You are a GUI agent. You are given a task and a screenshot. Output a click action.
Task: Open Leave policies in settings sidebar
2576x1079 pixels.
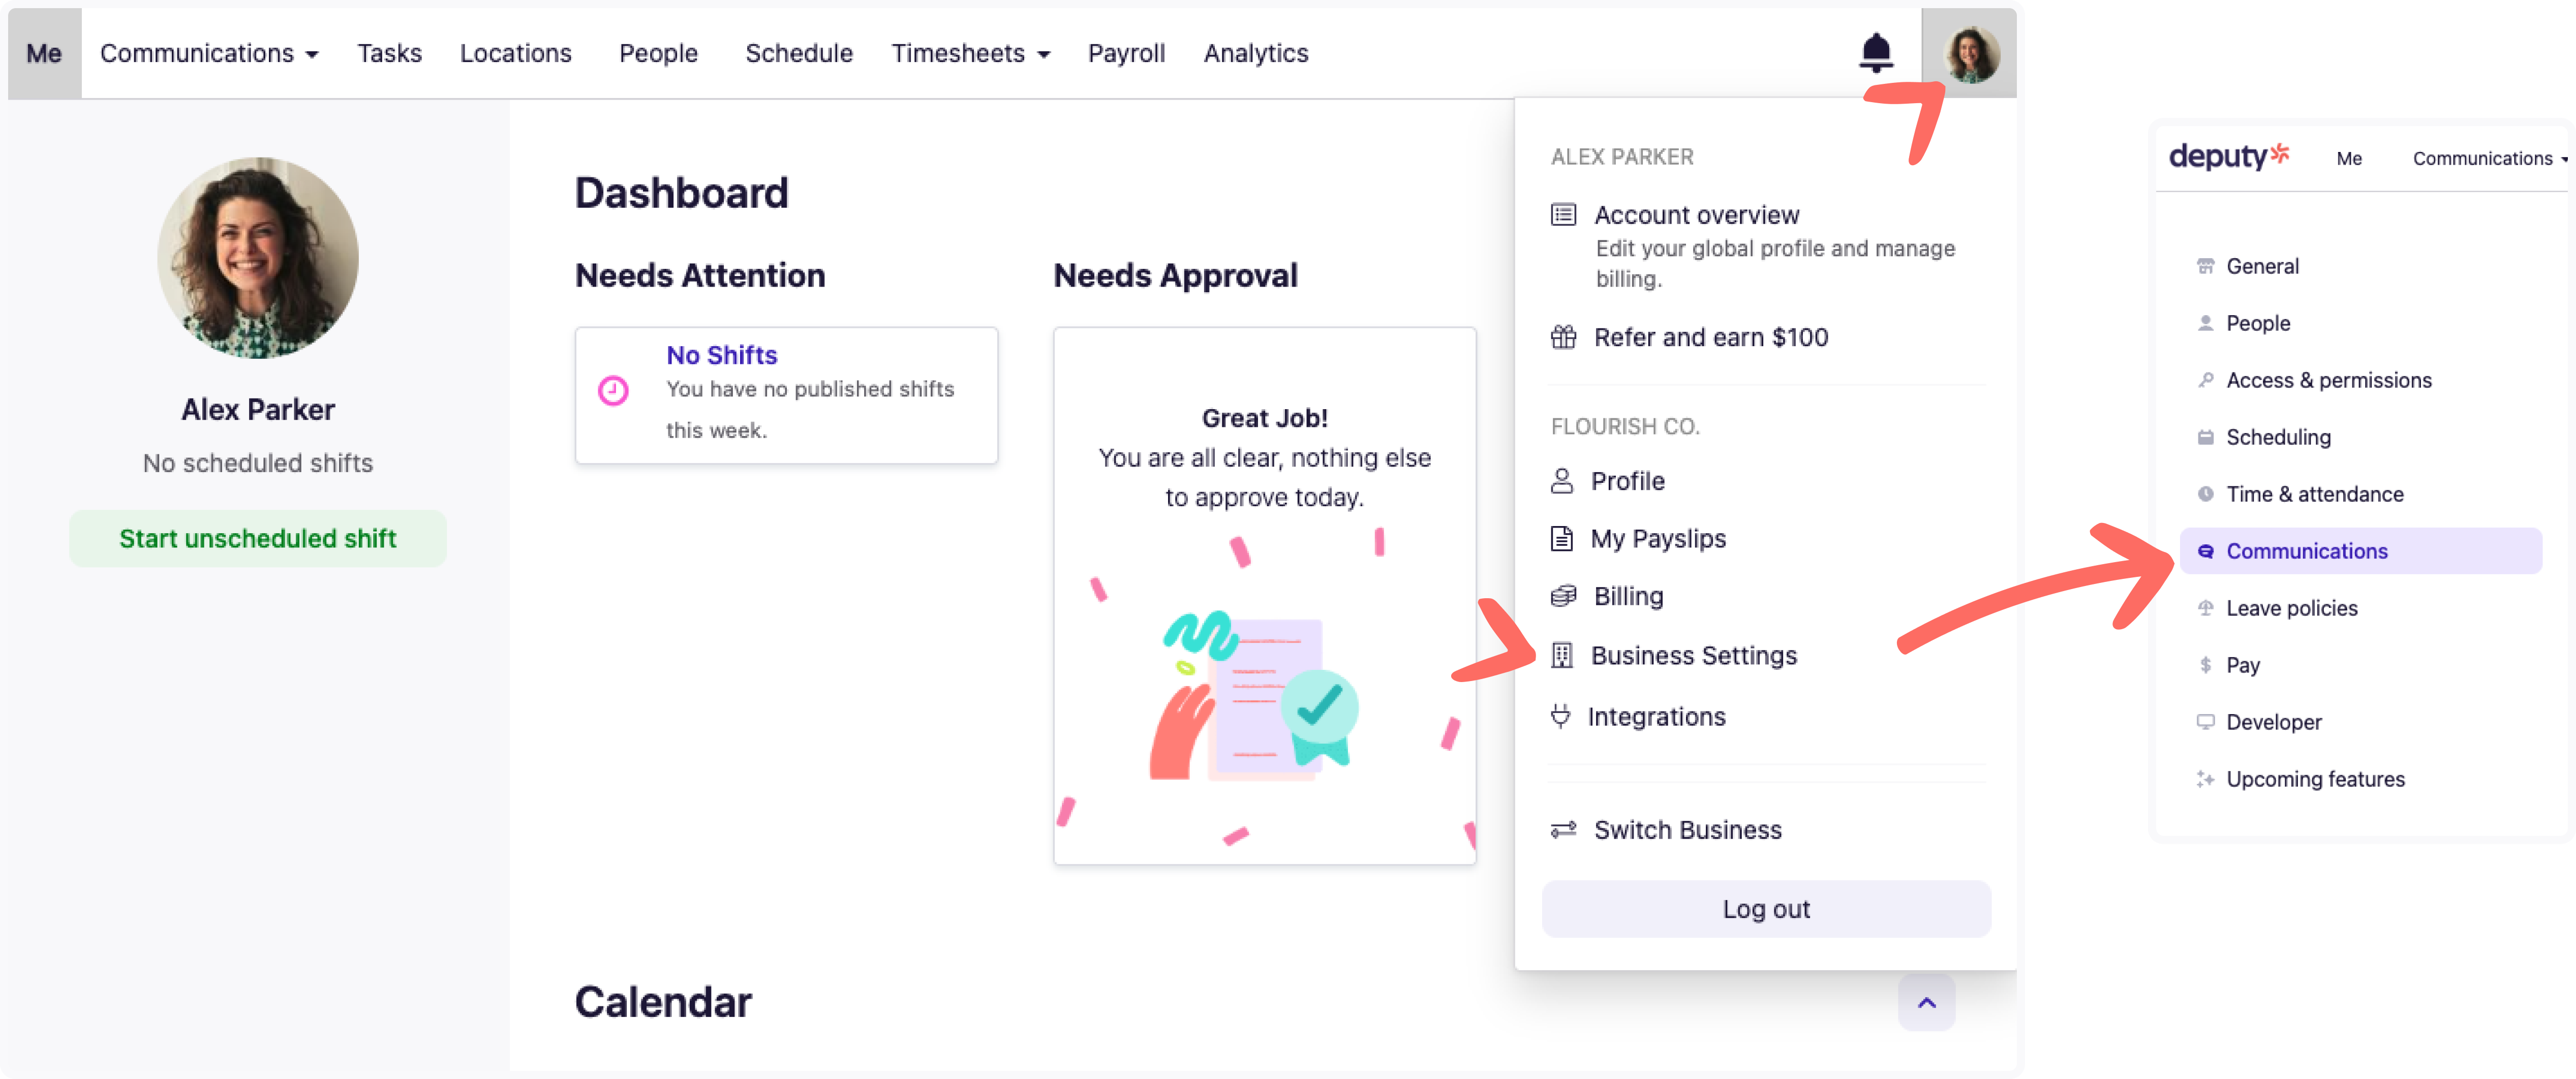point(2291,608)
